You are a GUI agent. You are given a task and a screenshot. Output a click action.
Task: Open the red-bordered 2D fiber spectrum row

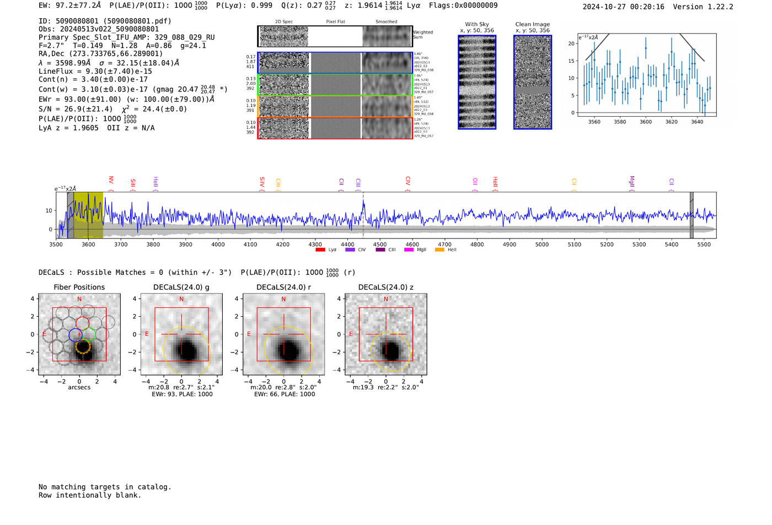(335, 128)
